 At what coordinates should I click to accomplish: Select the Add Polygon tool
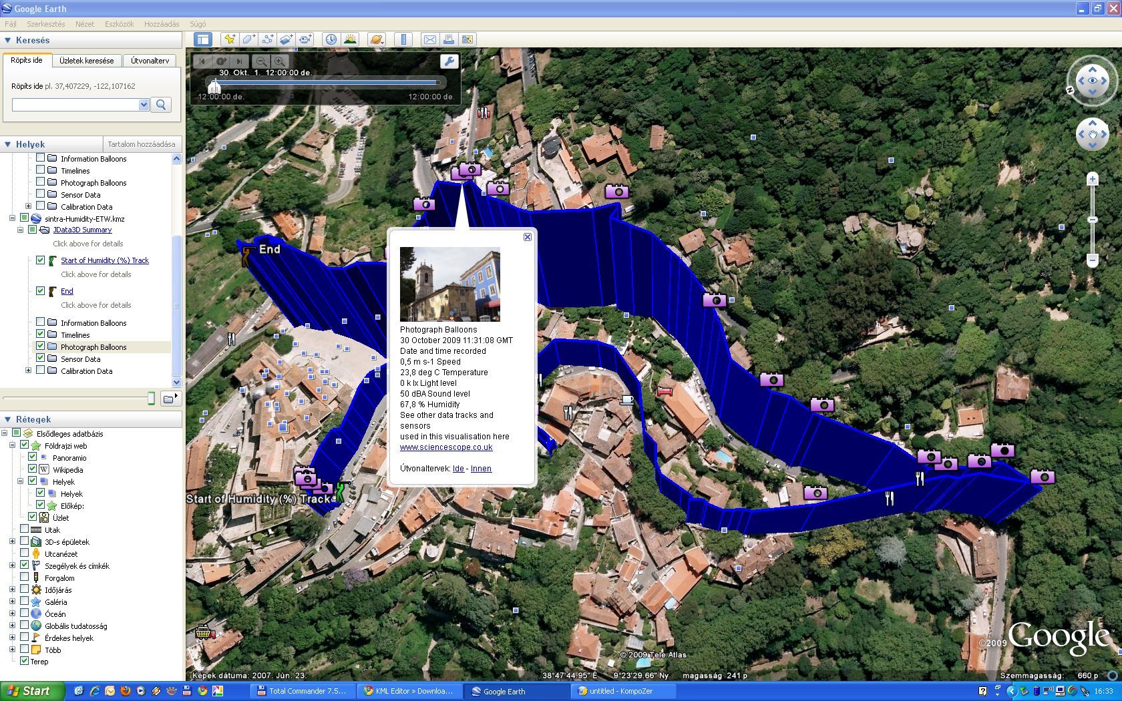248,39
